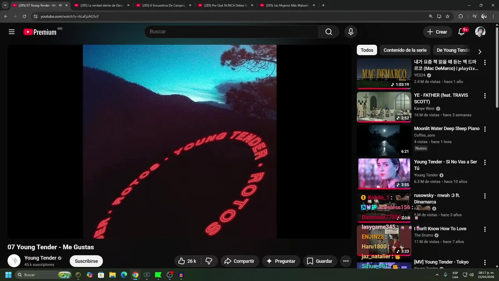Like the video with thumbs up
This screenshot has width=499, height=281.
187,261
